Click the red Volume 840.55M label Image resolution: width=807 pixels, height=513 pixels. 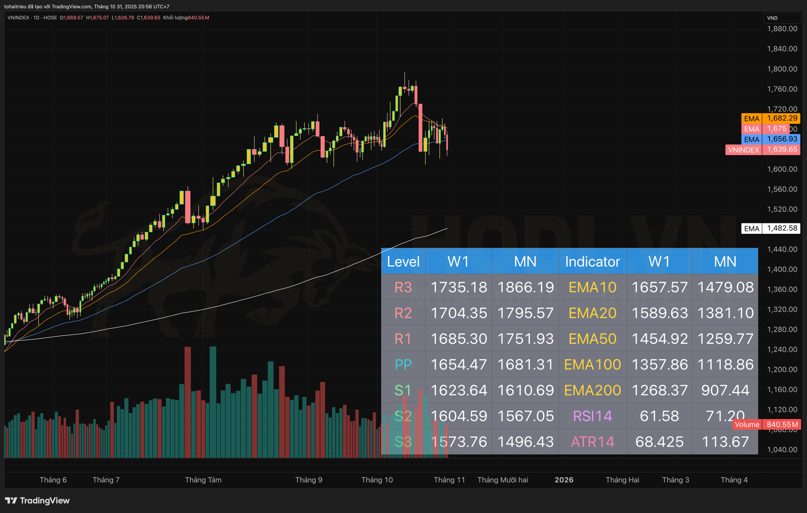pyautogui.click(x=767, y=424)
